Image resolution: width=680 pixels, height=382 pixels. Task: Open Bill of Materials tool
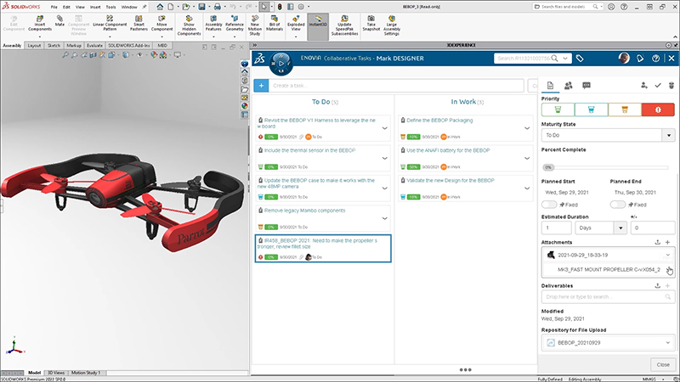coord(275,24)
